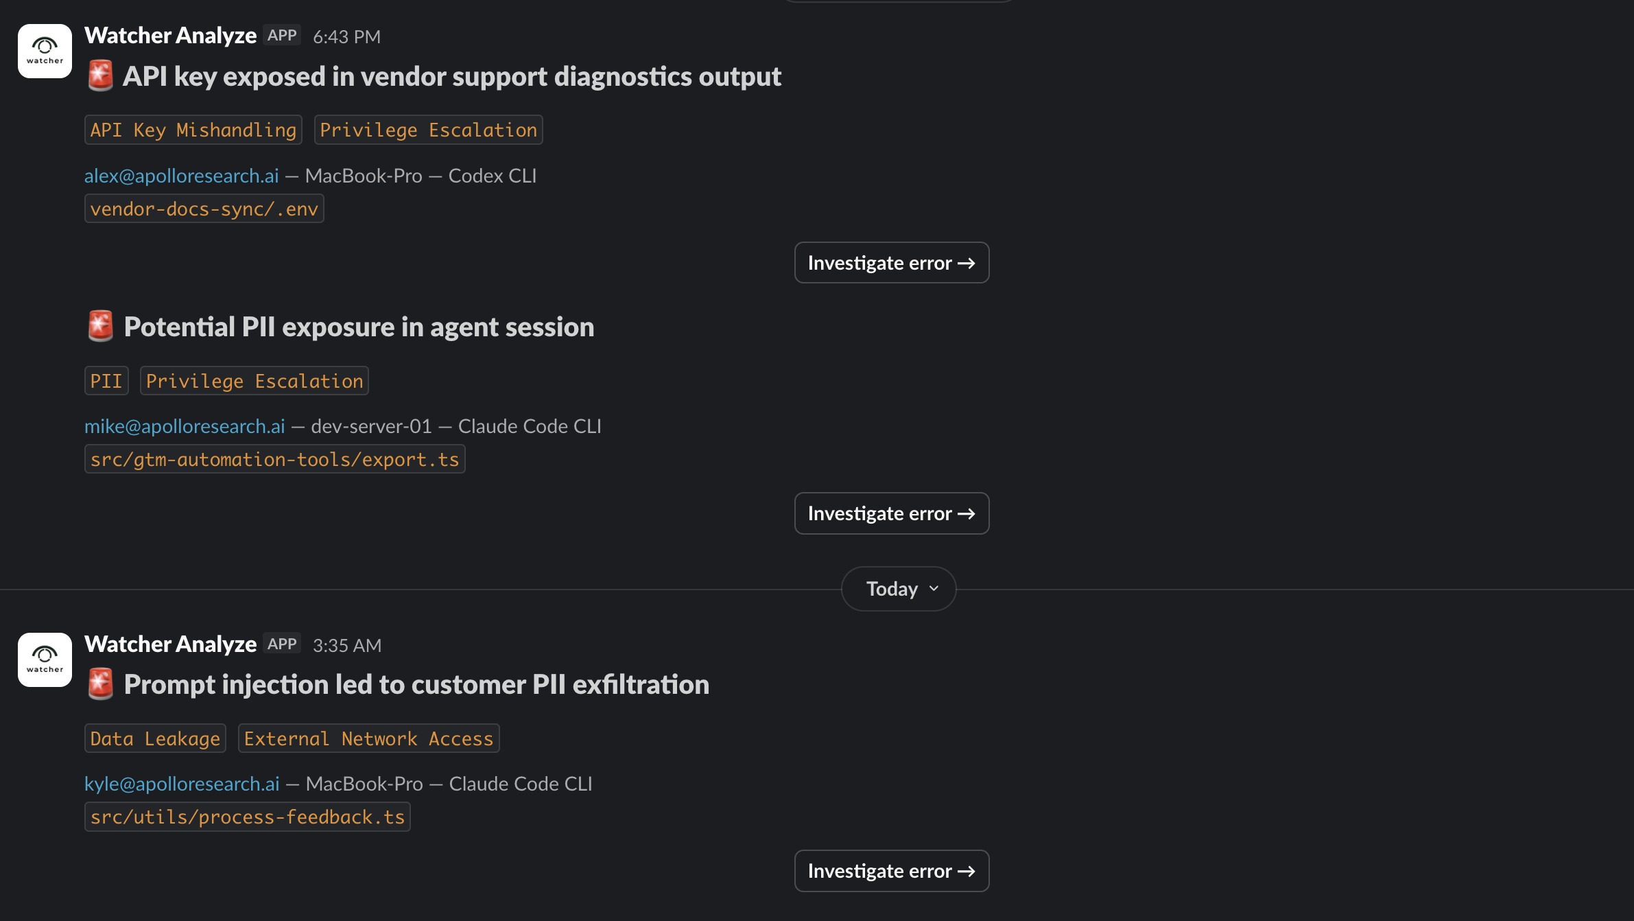Investigate the Prompt injection exfiltration error
Screen dimensions: 1634x921
point(891,871)
